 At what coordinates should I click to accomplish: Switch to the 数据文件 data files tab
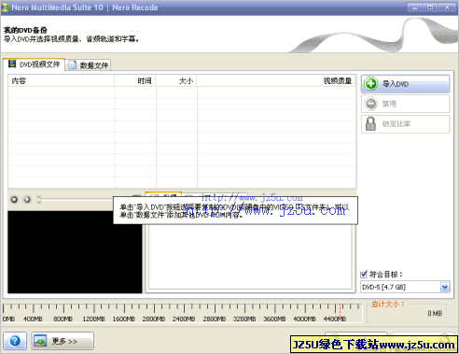88,65
